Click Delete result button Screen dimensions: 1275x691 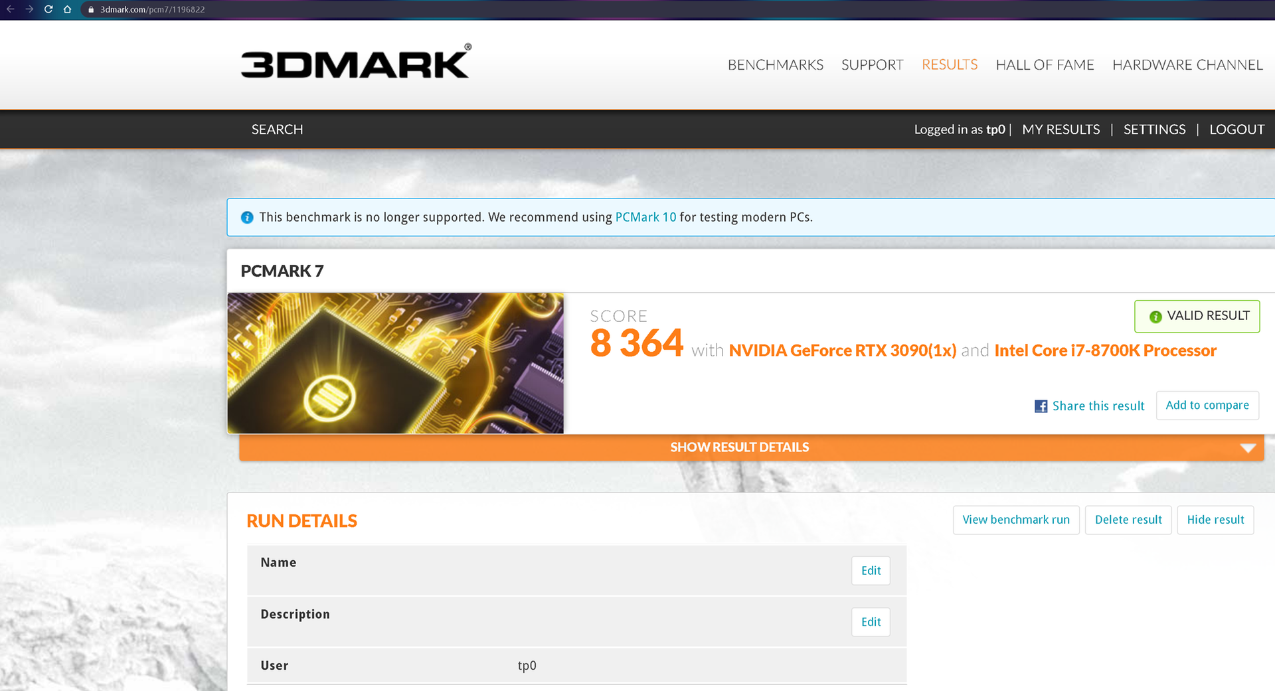point(1128,520)
